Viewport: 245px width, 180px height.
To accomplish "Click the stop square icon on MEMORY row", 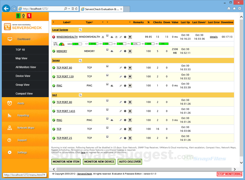I will pyautogui.click(x=130, y=51).
